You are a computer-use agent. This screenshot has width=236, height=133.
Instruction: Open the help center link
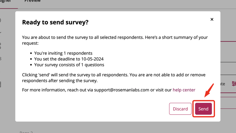click(184, 90)
